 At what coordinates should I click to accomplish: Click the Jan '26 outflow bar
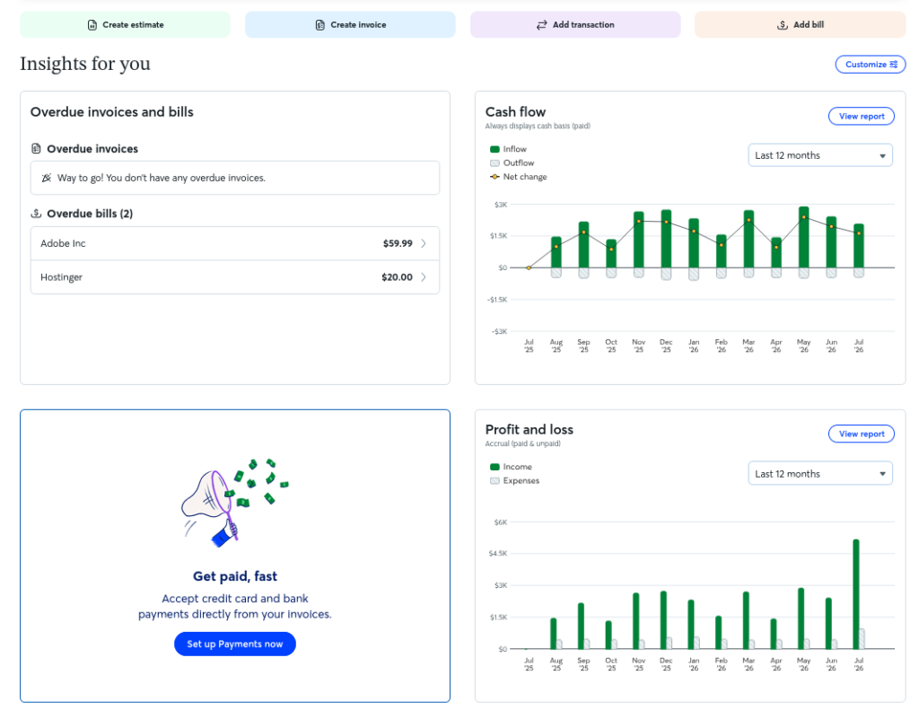(694, 274)
